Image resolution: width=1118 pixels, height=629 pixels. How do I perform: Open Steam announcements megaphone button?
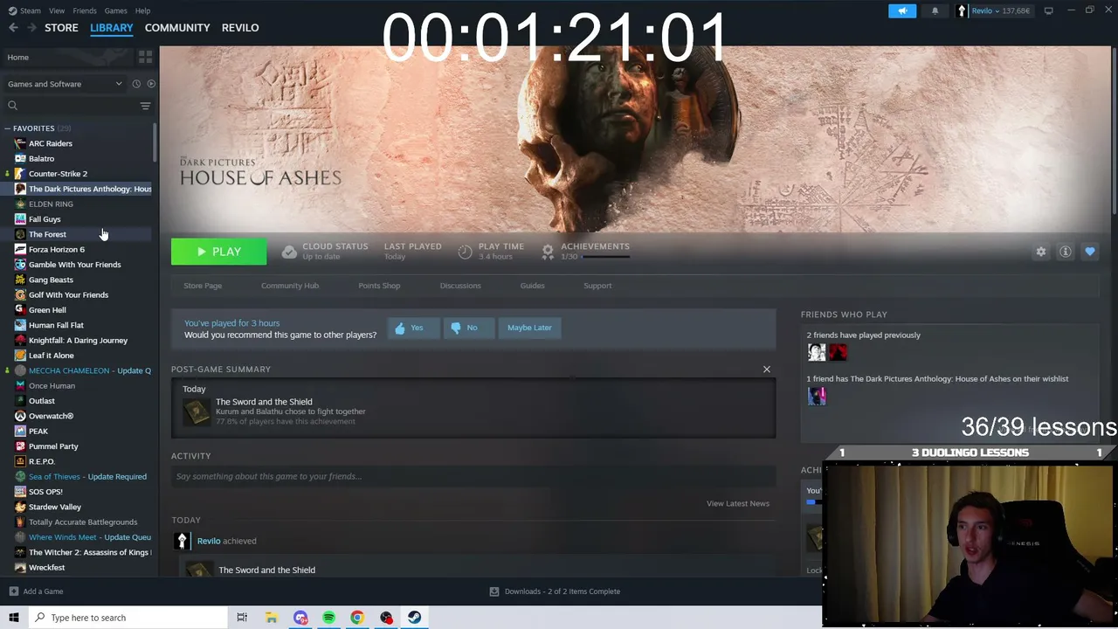(x=902, y=10)
